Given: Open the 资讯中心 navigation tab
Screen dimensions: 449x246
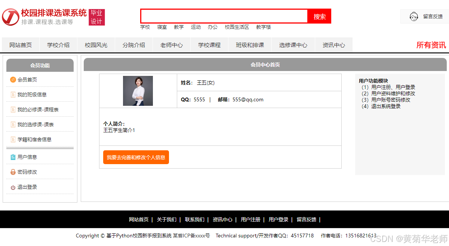Looking at the screenshot, I should pos(334,45).
